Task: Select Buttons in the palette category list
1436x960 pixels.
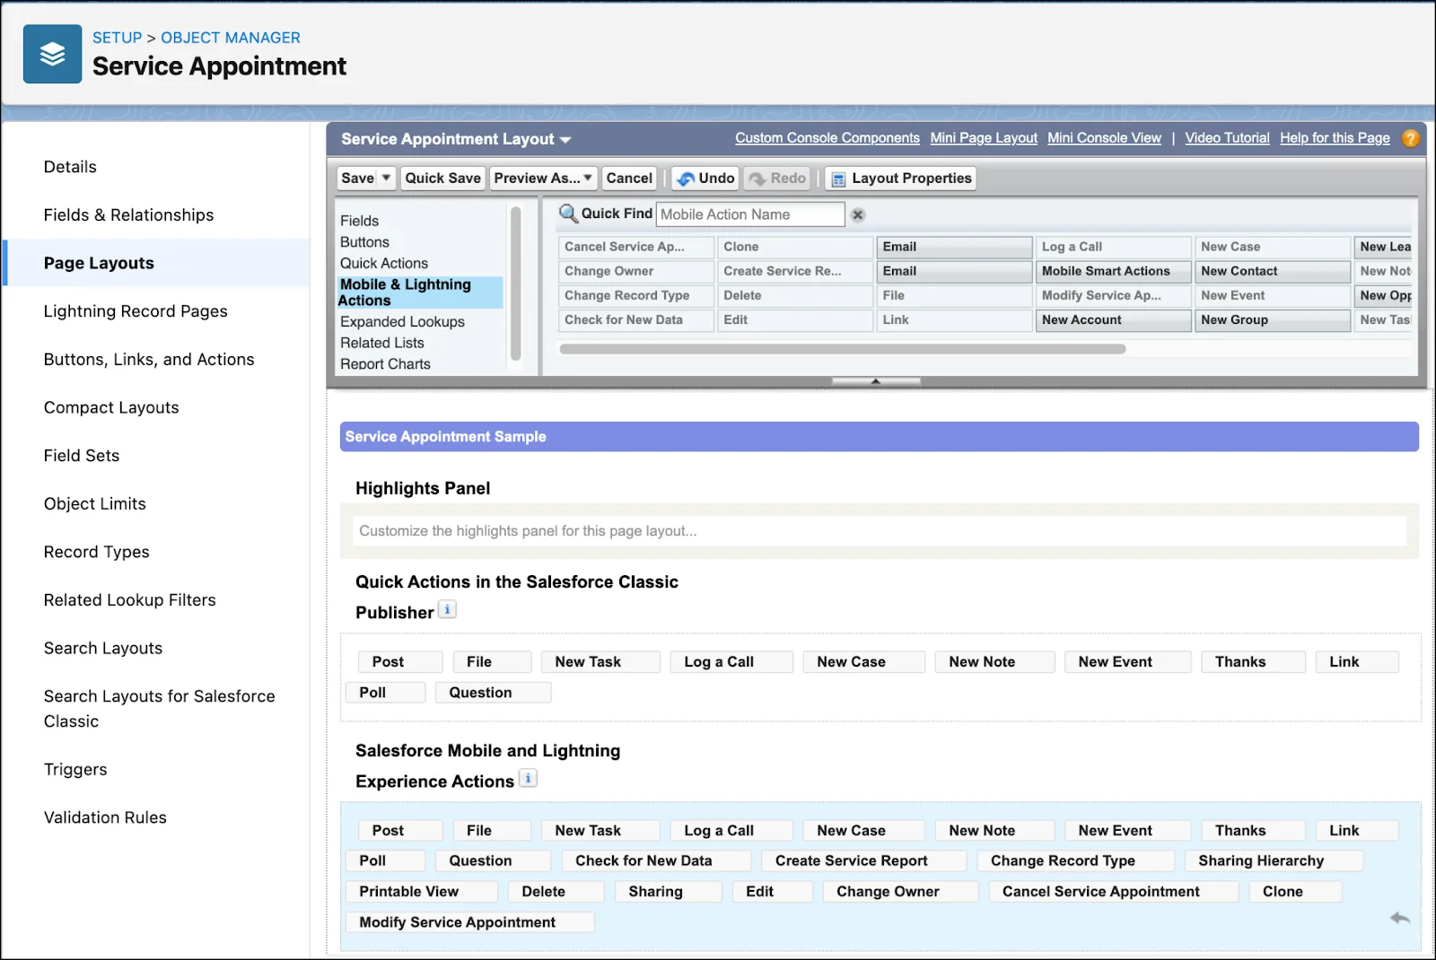Action: click(364, 242)
